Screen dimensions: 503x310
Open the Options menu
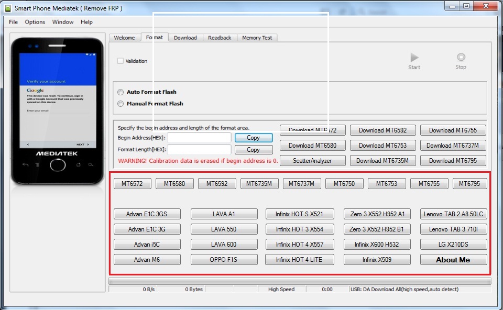tap(35, 22)
